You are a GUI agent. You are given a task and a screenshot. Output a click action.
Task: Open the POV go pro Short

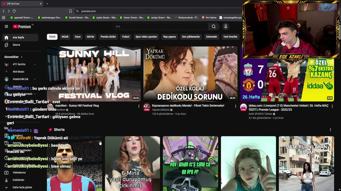click(190, 164)
